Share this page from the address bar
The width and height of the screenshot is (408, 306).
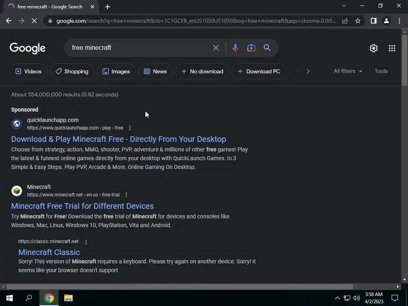(345, 21)
